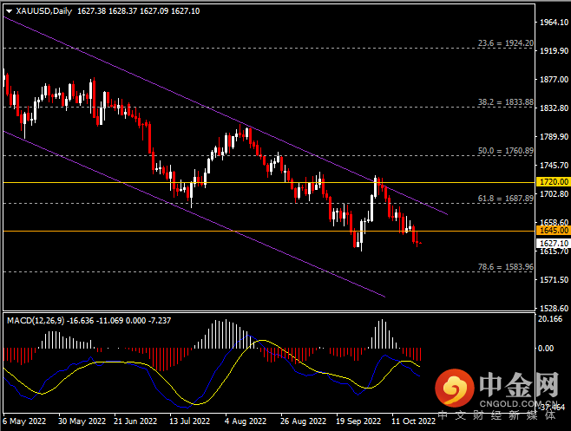This screenshot has height=431, width=571.
Task: Click the 23.6 = 1924.20 Fibonacci label
Action: point(505,43)
